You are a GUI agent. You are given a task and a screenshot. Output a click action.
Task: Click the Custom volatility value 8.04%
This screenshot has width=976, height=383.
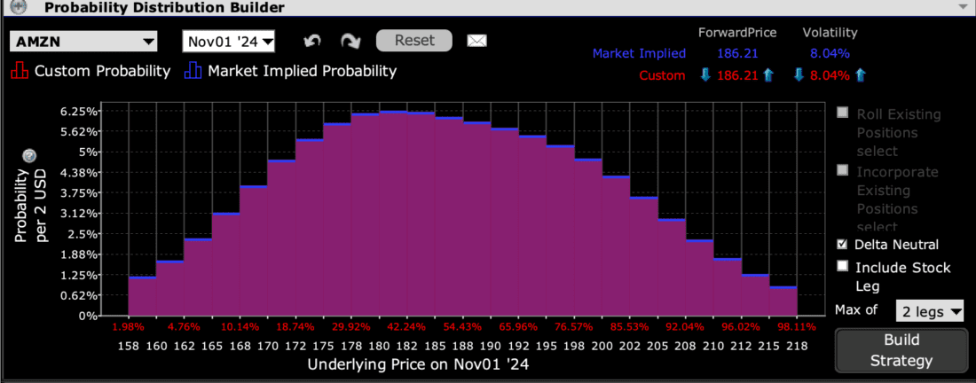(x=830, y=76)
